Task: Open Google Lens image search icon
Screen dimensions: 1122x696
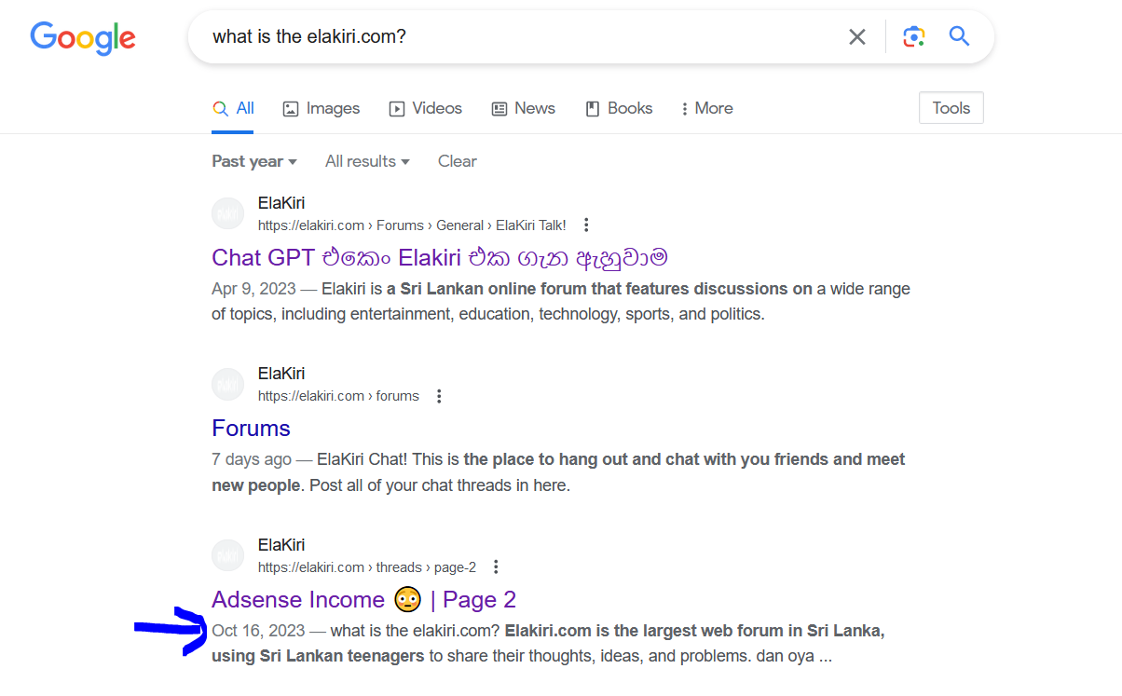Action: coord(913,37)
